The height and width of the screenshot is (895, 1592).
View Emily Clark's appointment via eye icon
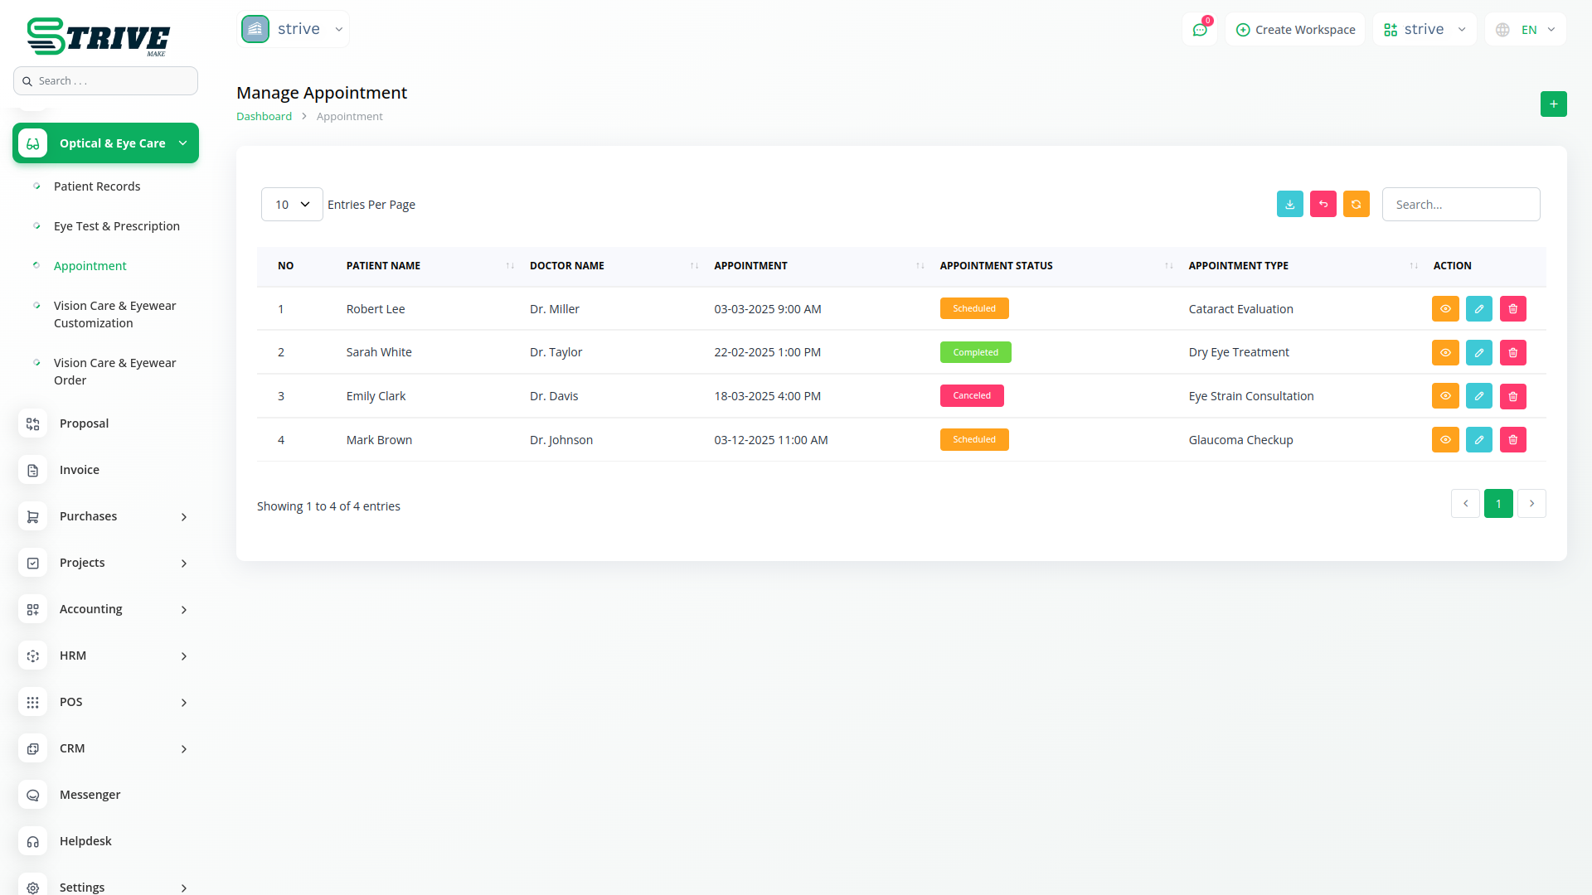1444,396
